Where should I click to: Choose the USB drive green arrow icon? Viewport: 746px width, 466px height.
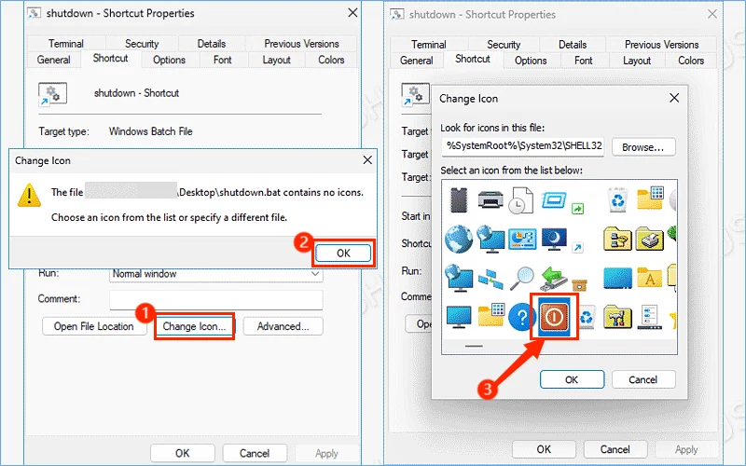click(554, 279)
